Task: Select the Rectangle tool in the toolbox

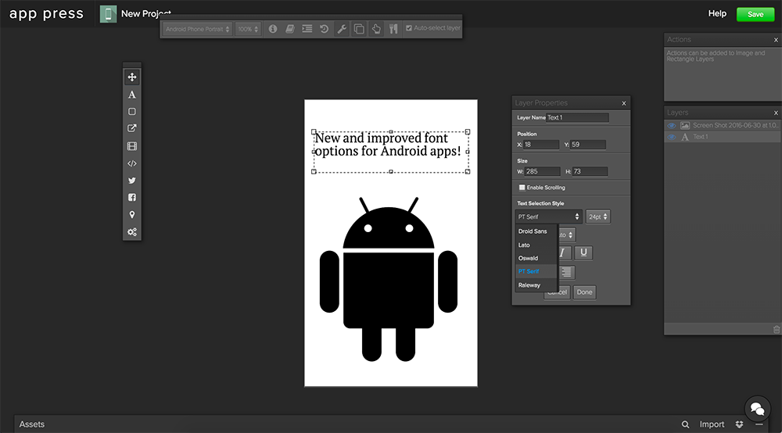Action: (x=131, y=112)
